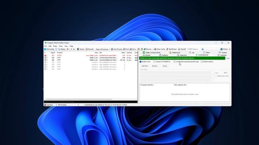Open the AutoResponder Help link
This screenshot has width=259, height=145.
[228, 58]
